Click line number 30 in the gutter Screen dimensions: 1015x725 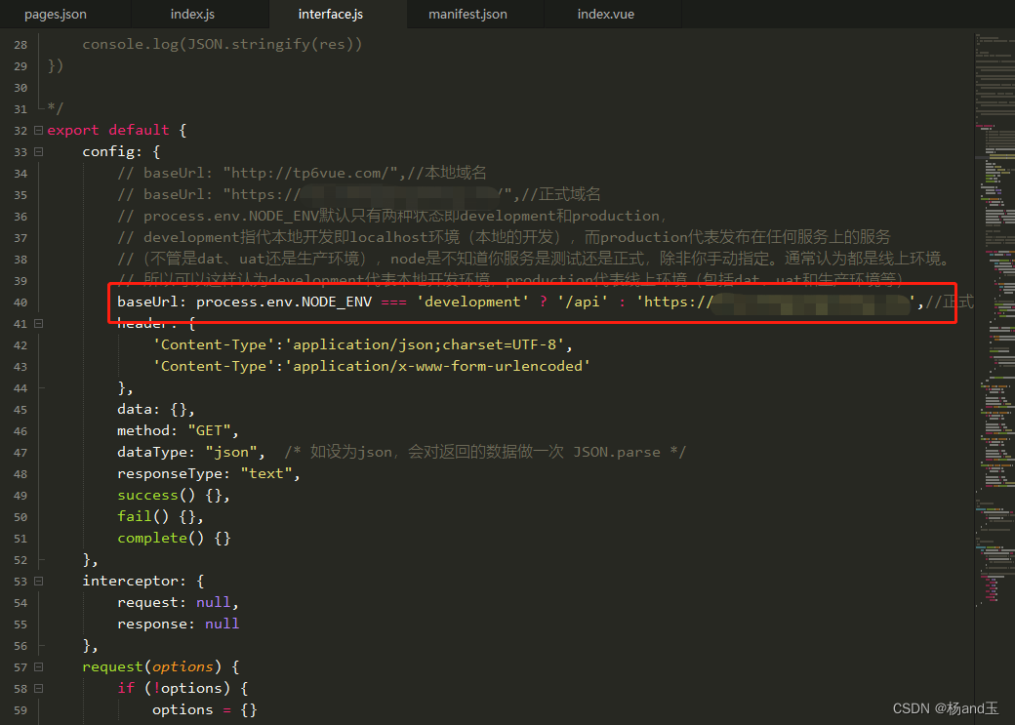tap(20, 88)
